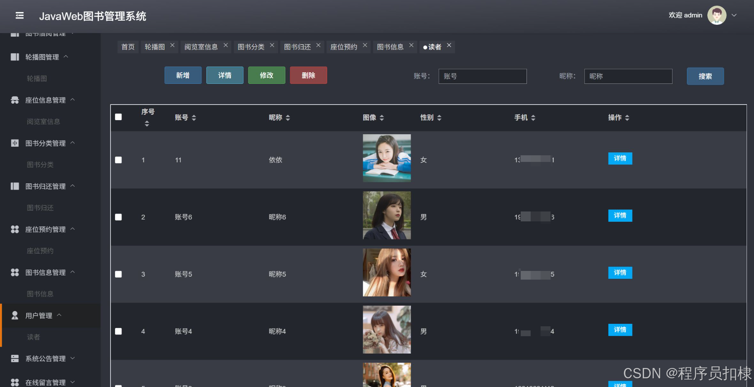Collapse the 图书归还管理 menu chevron
This screenshot has height=387, width=754.
(73, 186)
